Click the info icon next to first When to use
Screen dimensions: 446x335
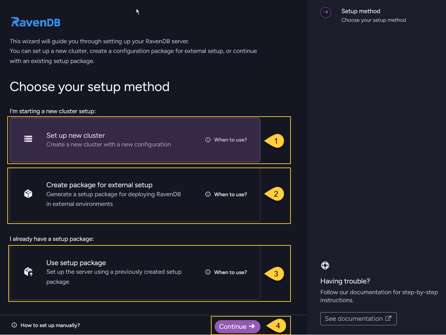coord(207,140)
